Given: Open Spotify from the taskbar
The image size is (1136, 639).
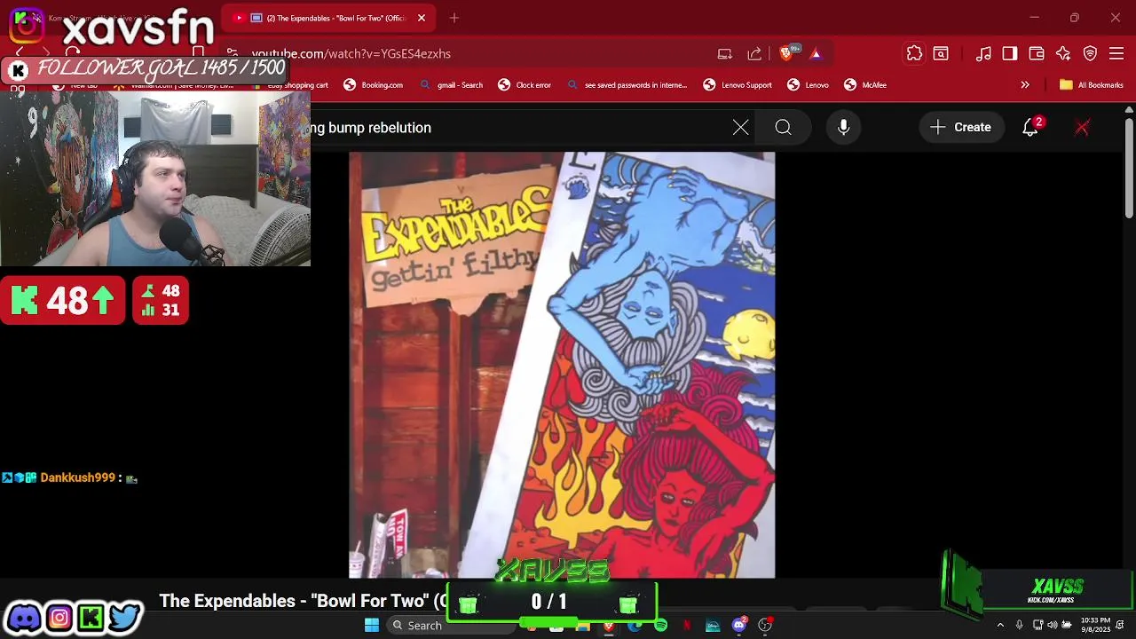Looking at the screenshot, I should coord(661,626).
